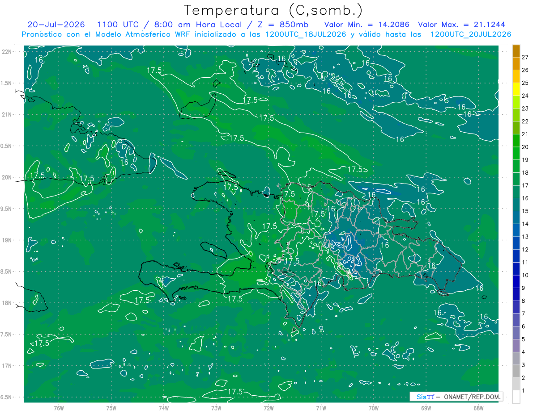Viewport: 537px width, 414px height.
Task: Click the number 7 on the color scale
Action: click(x=524, y=314)
